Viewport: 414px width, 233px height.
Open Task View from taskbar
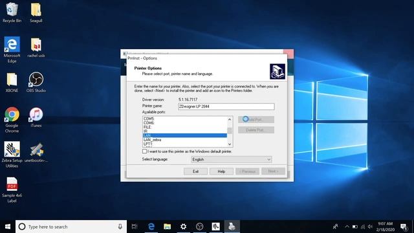(135, 227)
